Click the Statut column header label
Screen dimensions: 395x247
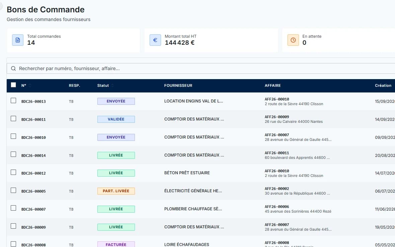click(x=103, y=85)
